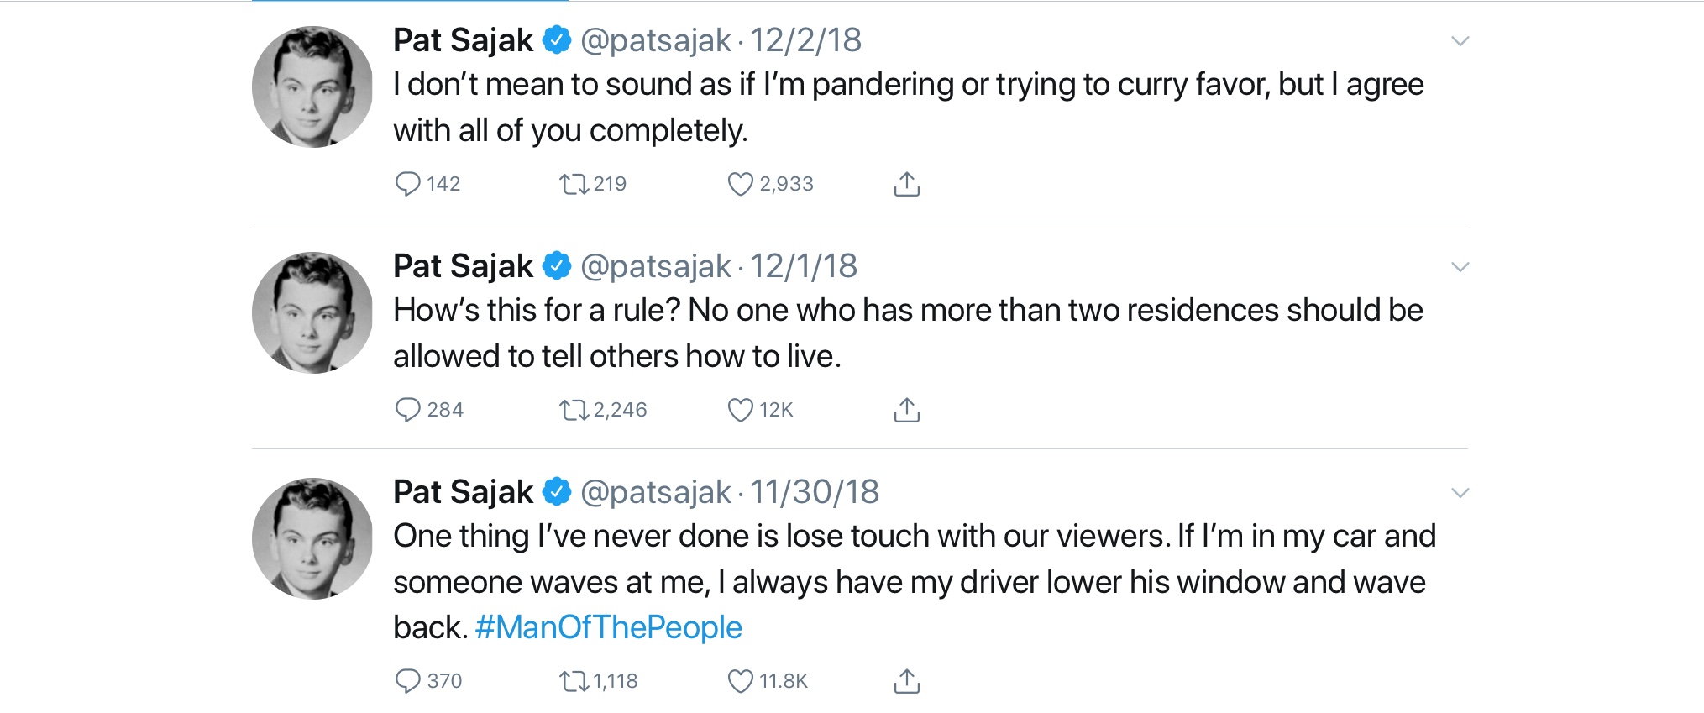Reply to the two residences tweet

click(408, 410)
